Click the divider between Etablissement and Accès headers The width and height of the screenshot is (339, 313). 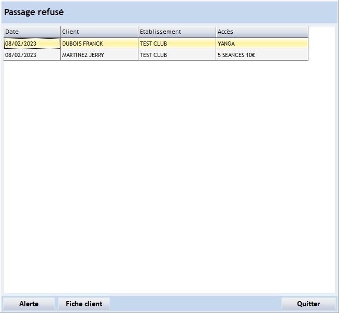[x=216, y=32]
